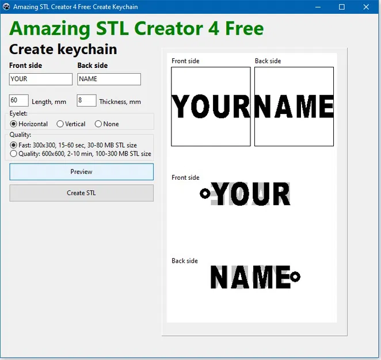Select the Horizontal eyelet option
The height and width of the screenshot is (360, 381).
(x=29, y=124)
